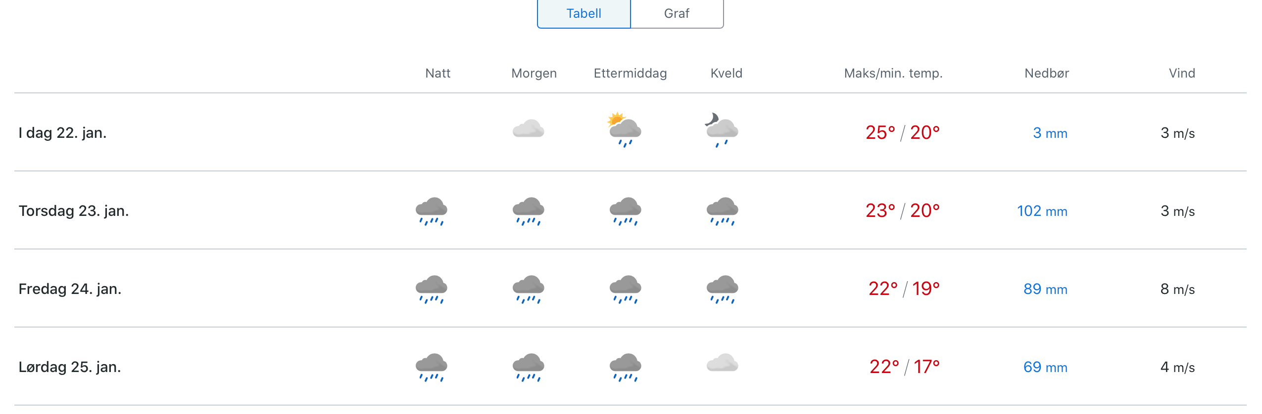Click the cloudy Morgen icon for 22. jan.

pos(529,129)
